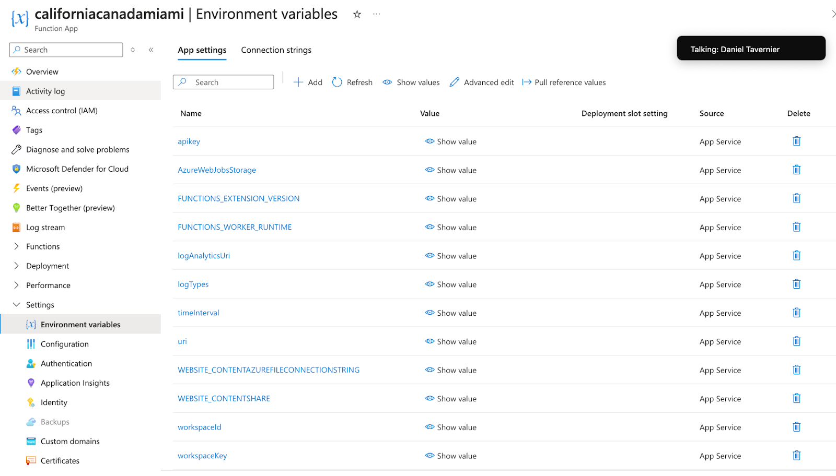Screen dimensions: 836x476
Task: Open Certificates in the sidebar
Action: pos(60,461)
